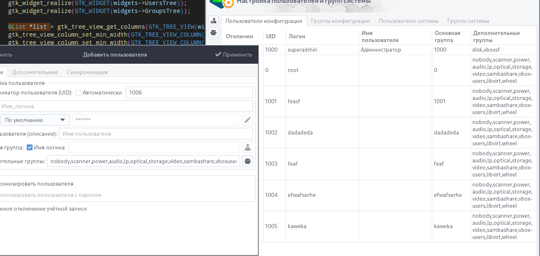This screenshot has width=540, height=256.
Task: Focus the user description input field
Action: (156, 134)
